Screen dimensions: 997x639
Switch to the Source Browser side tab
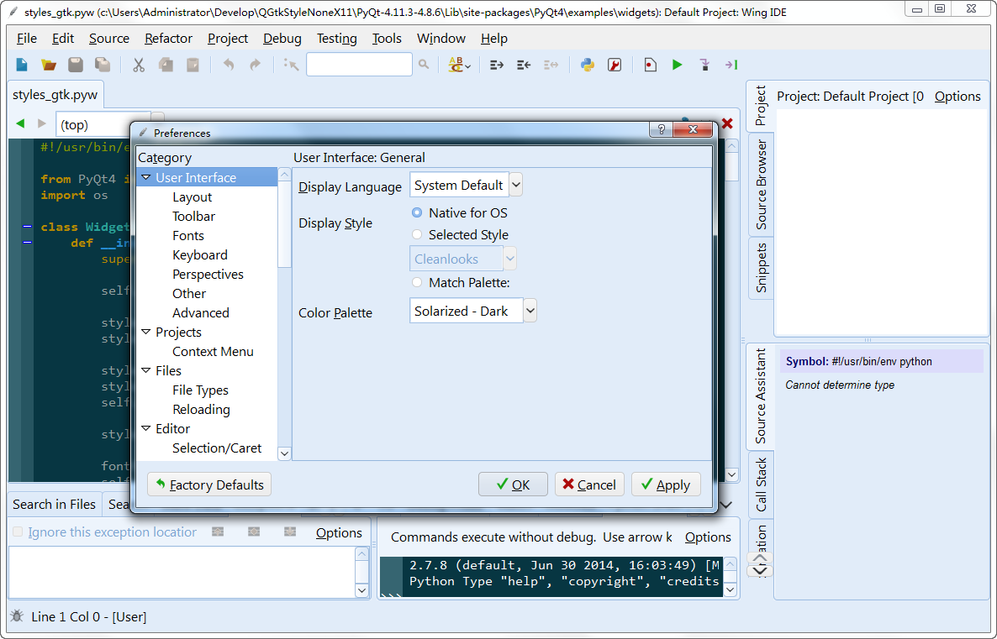[x=761, y=186]
